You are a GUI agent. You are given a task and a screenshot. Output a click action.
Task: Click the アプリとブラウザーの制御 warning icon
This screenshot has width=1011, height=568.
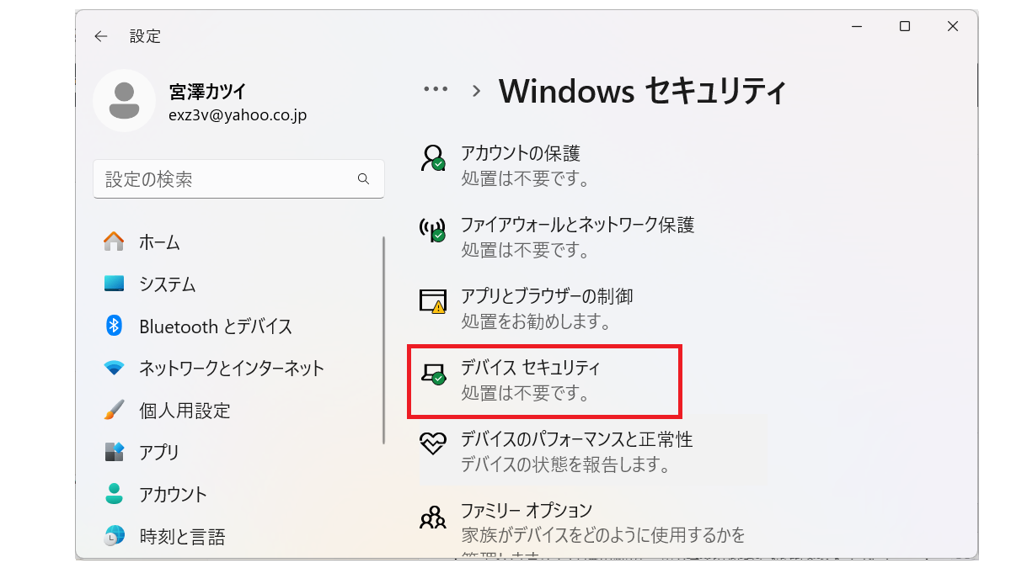pyautogui.click(x=433, y=300)
